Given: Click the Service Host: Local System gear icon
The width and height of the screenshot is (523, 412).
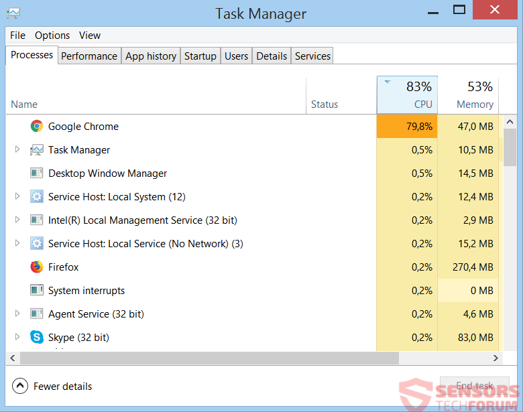Looking at the screenshot, I should [37, 197].
